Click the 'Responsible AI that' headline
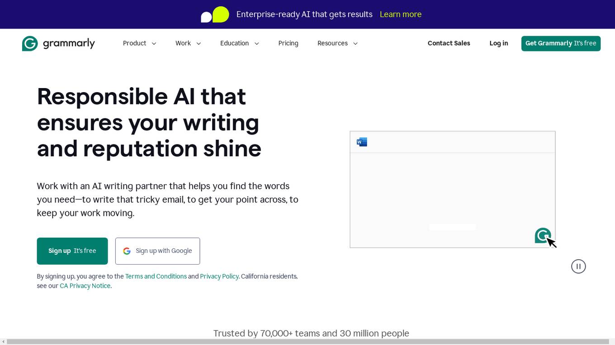The width and height of the screenshot is (615, 345). 142,96
